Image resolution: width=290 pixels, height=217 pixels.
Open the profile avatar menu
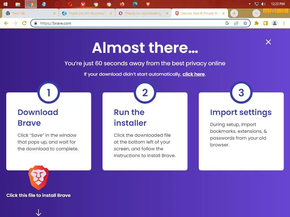(275, 23)
